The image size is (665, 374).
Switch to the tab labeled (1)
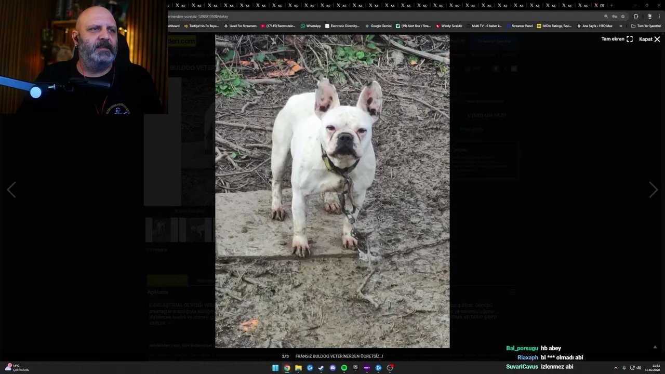600,5
